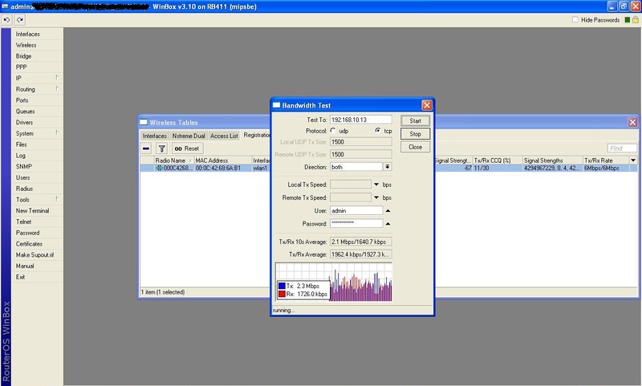Click the 11/30 CCQ cell
This screenshot has height=386, width=642.
(x=498, y=169)
